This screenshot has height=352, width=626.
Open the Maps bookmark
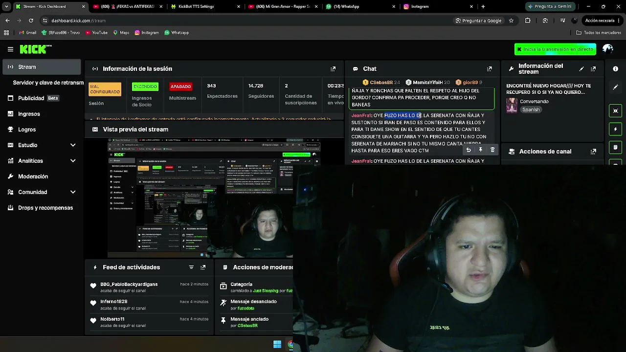coord(121,33)
